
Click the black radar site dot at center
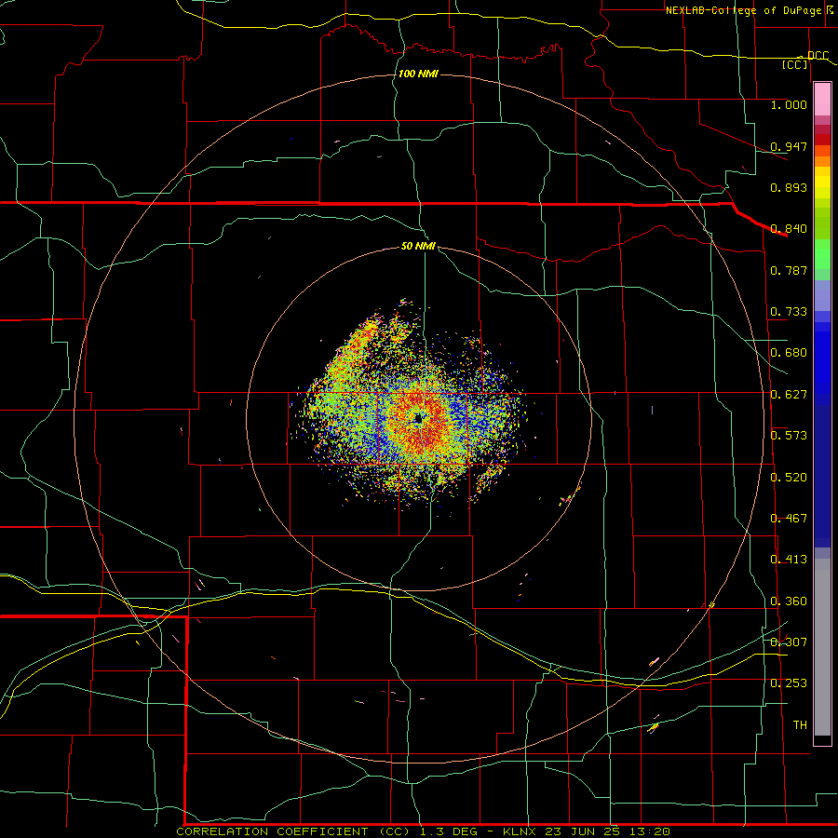418,419
